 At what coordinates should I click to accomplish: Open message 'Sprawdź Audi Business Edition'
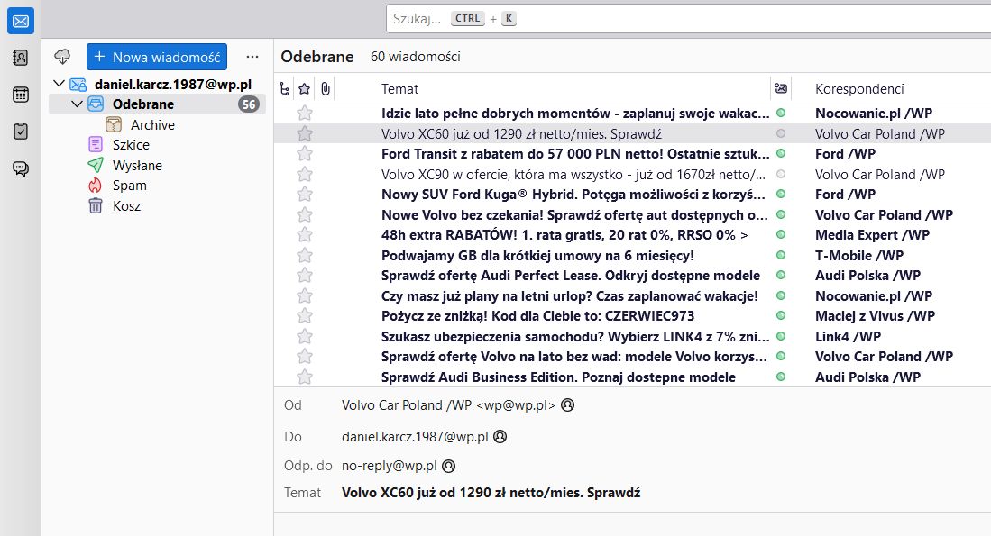coord(558,377)
